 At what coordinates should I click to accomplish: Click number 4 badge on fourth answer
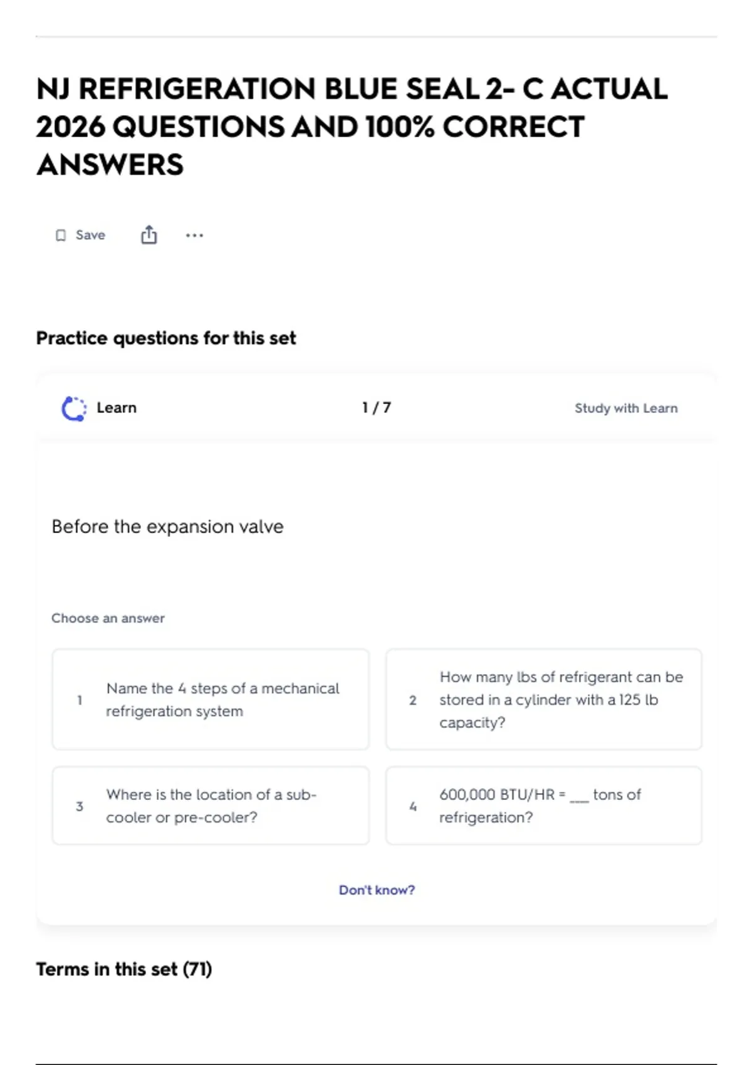413,806
